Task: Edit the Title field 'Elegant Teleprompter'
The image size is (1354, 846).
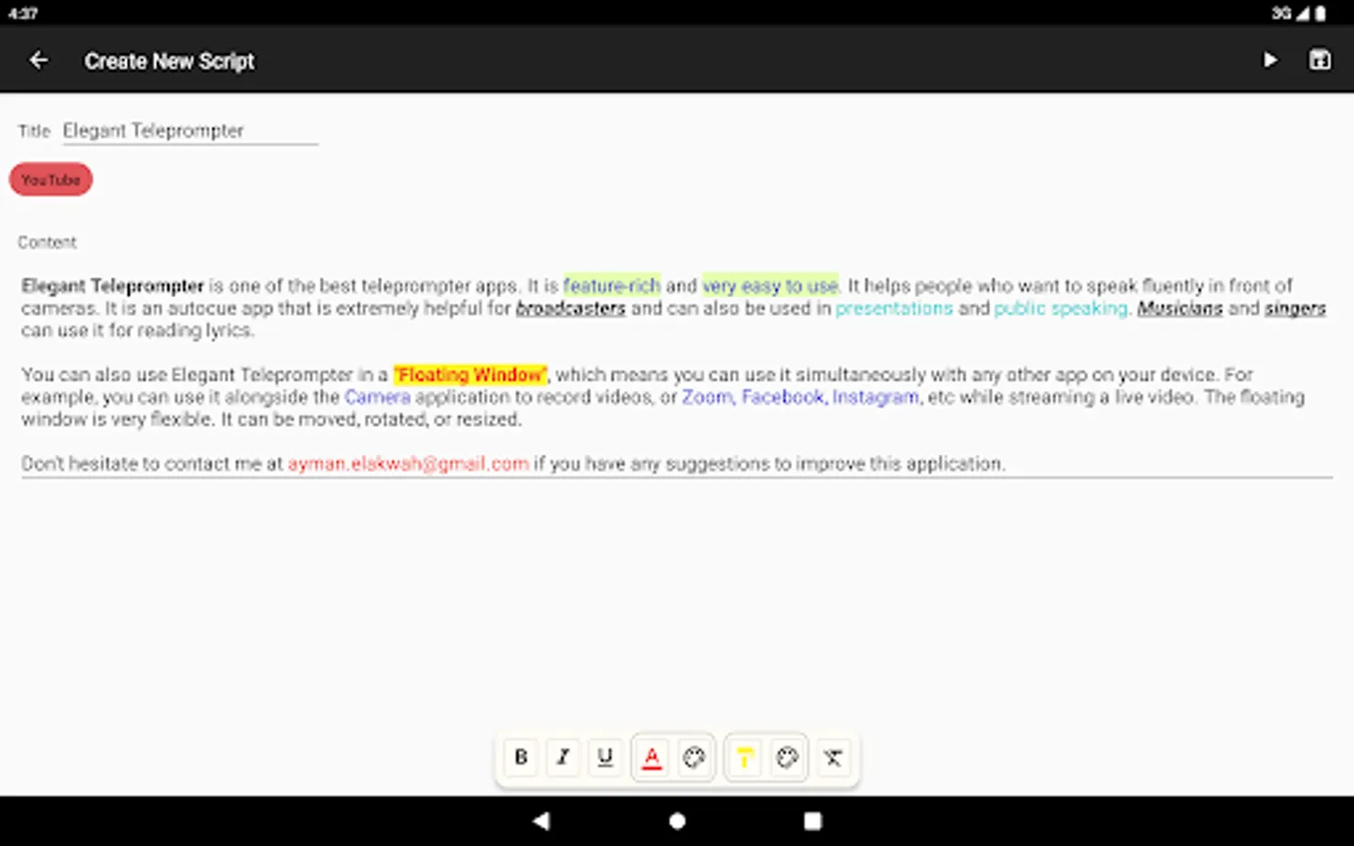Action: point(190,131)
